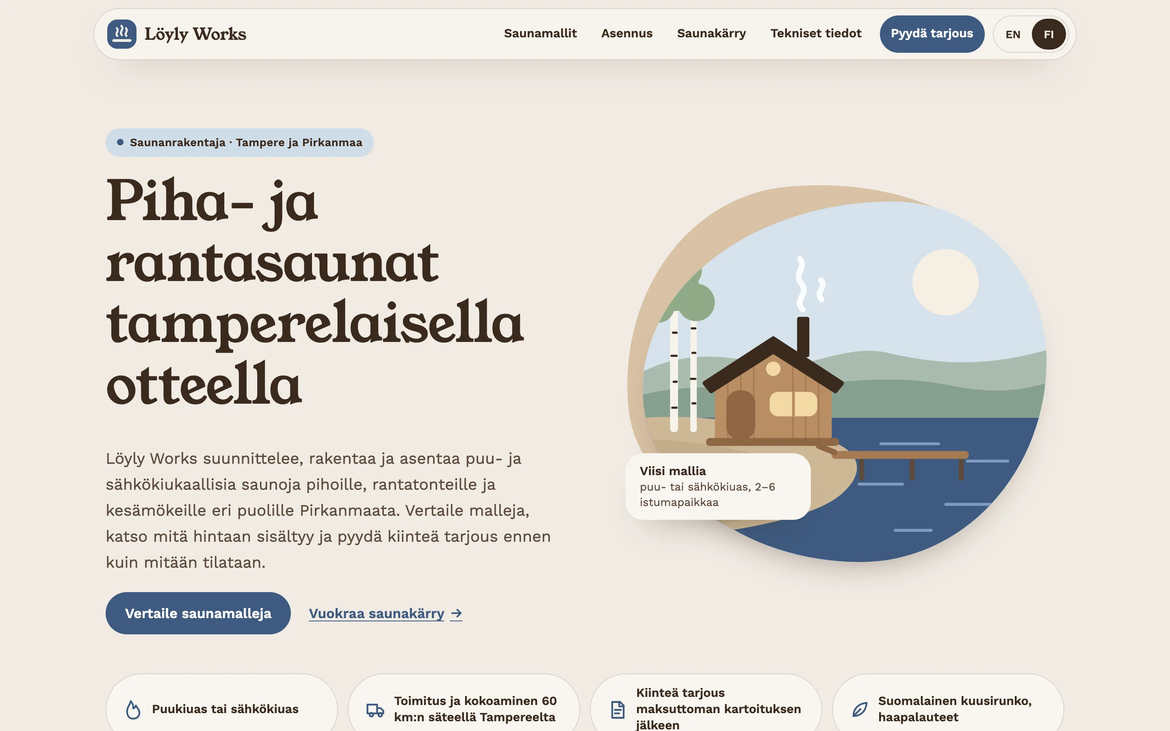Click the Saunanrakentaja · Tampere ja Pirkanmaa badge
The width and height of the screenshot is (1170, 731).
tap(239, 143)
